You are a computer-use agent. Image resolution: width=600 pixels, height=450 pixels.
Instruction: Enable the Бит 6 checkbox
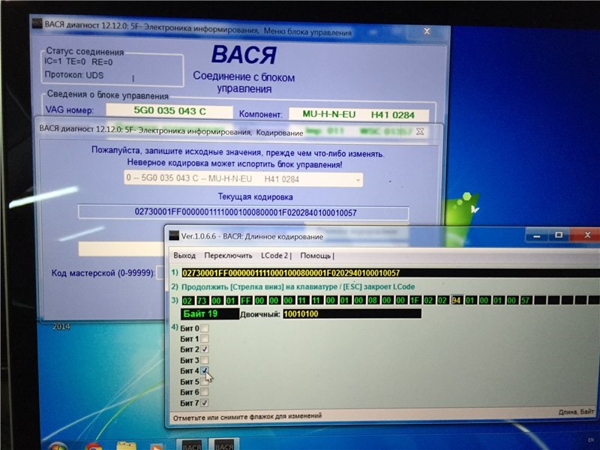click(x=205, y=391)
